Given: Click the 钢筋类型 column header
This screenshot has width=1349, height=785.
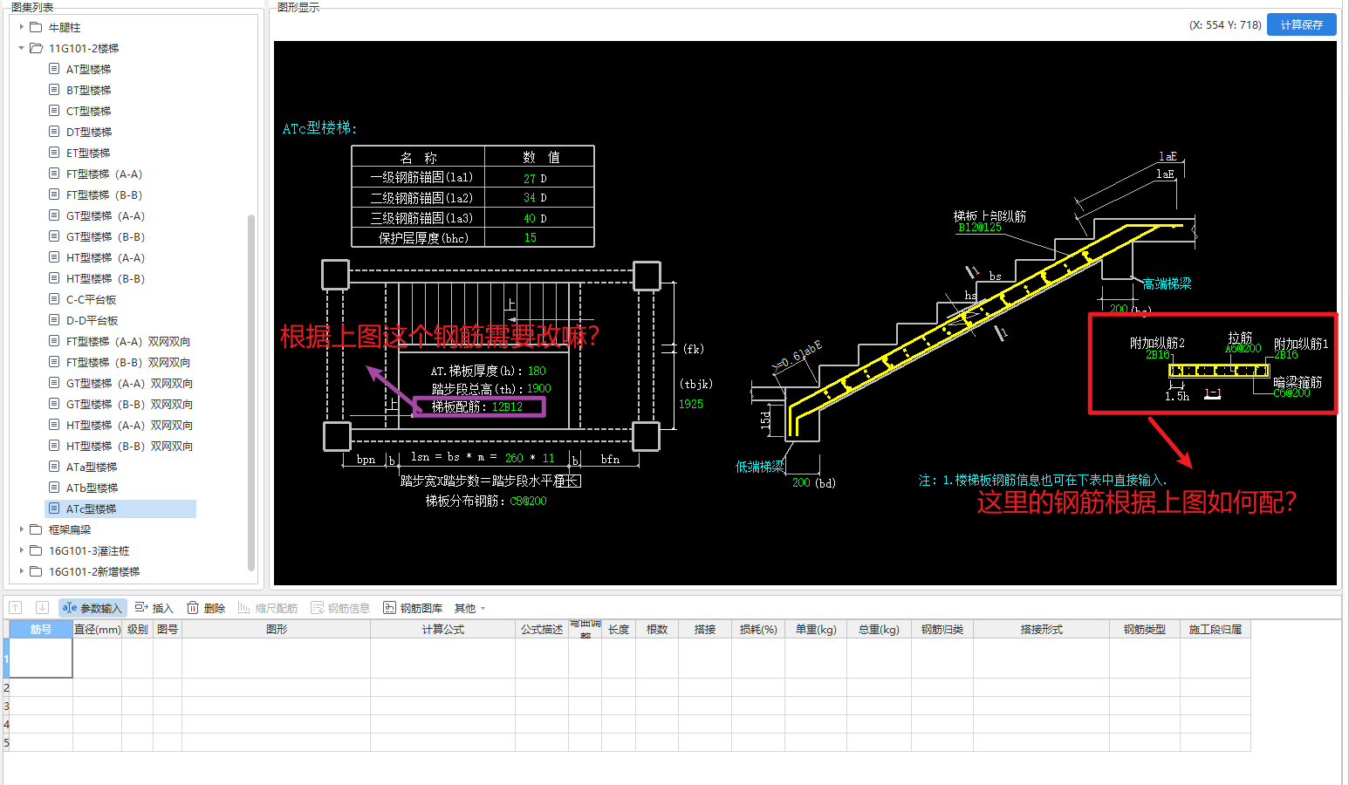Looking at the screenshot, I should tap(1144, 629).
